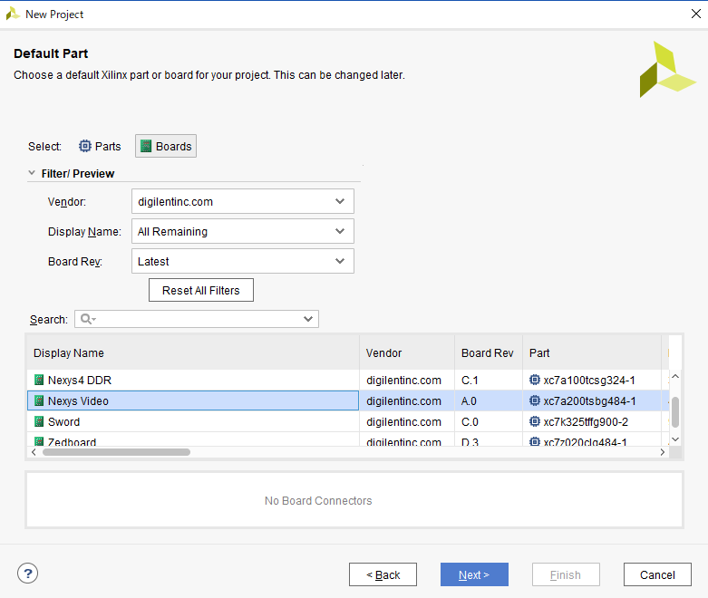Close the New Project dialog

696,14
